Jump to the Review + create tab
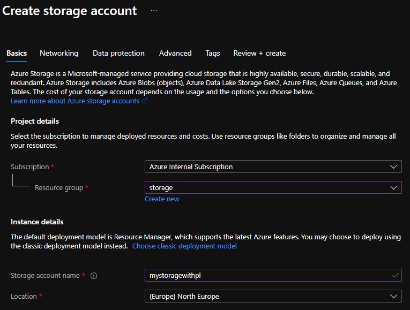Image resolution: width=410 pixels, height=310 pixels. 259,54
